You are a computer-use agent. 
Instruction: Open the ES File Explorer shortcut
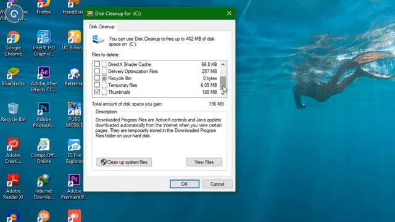[x=74, y=150]
